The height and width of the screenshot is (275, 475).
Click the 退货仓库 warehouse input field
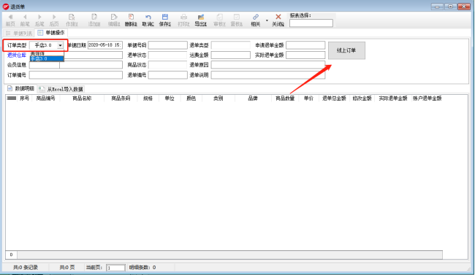pos(93,55)
